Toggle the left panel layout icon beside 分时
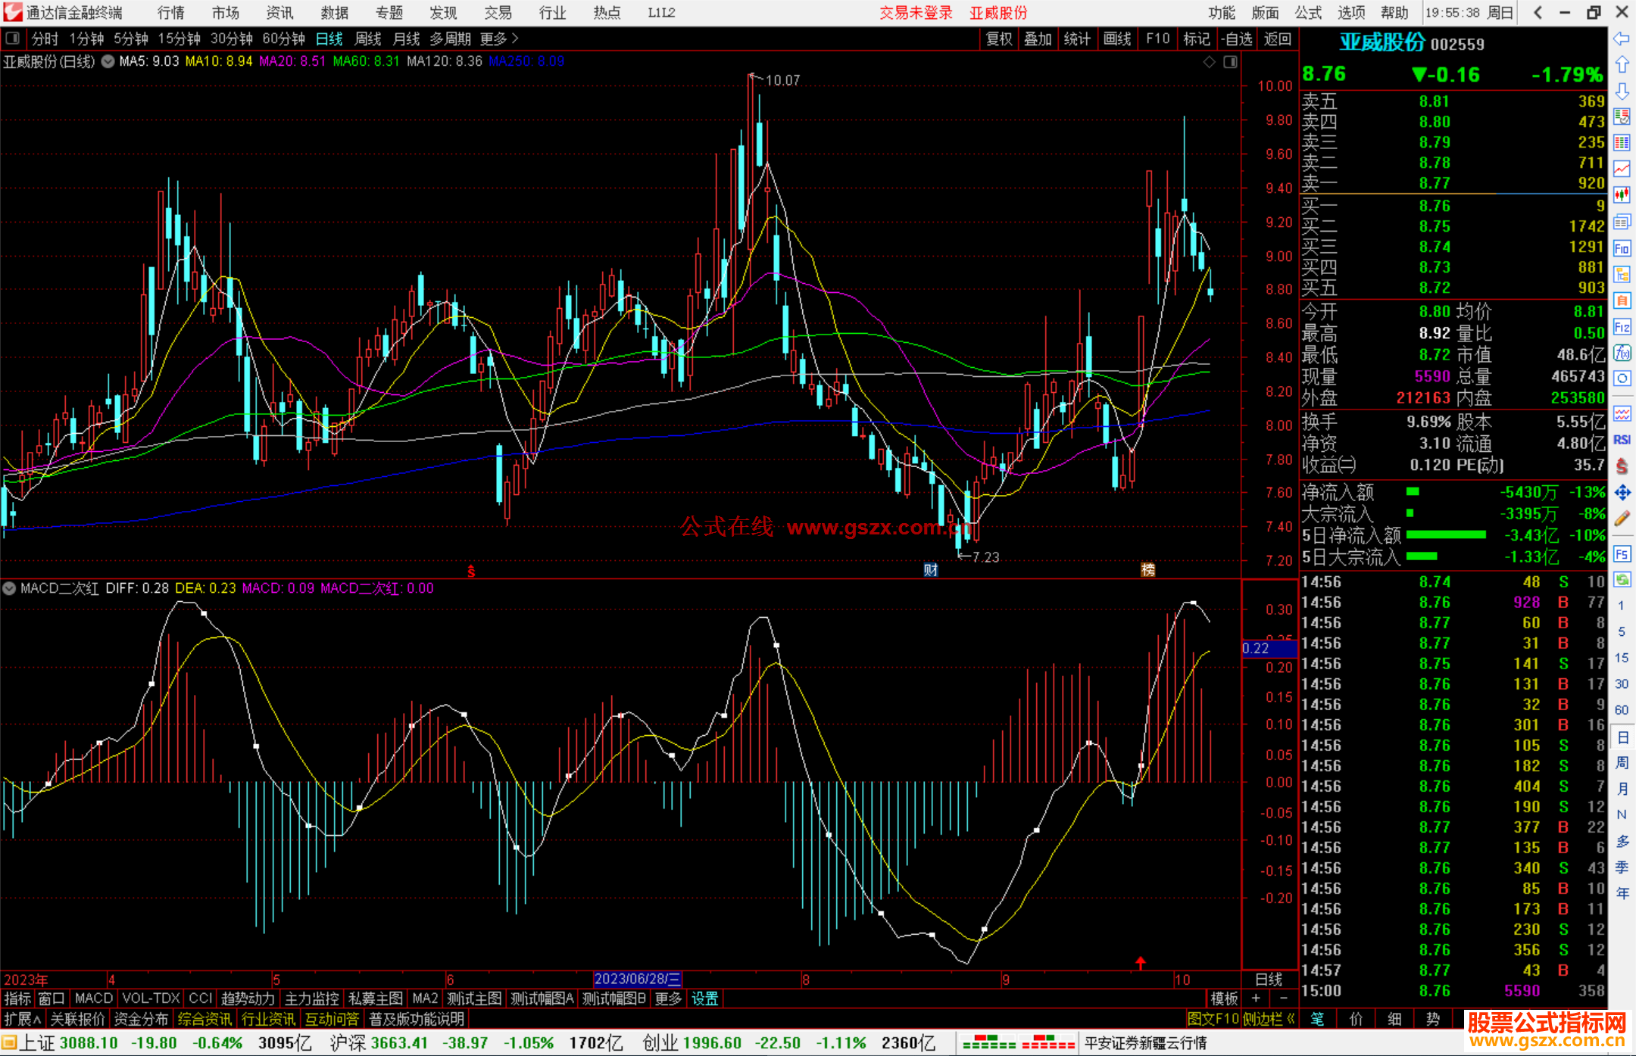This screenshot has height=1056, width=1636. point(13,39)
